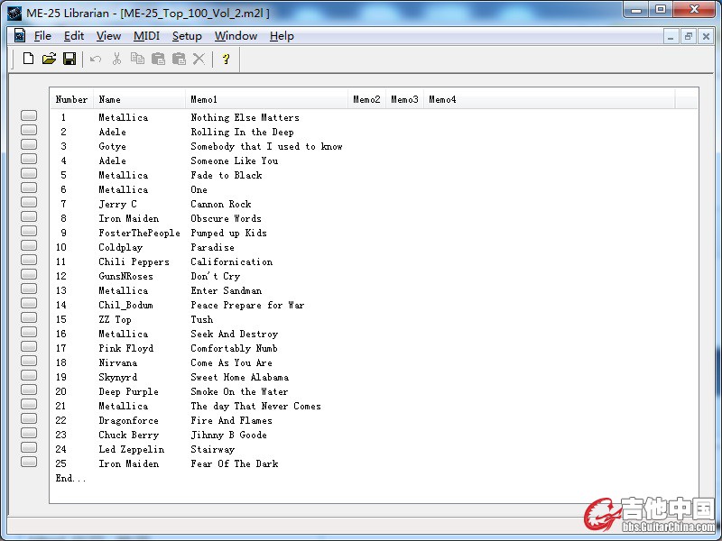Open the Window menu
Viewport: 722px width, 541px height.
click(236, 36)
